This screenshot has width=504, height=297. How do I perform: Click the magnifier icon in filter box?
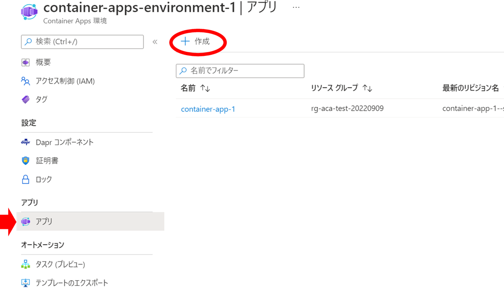point(184,71)
